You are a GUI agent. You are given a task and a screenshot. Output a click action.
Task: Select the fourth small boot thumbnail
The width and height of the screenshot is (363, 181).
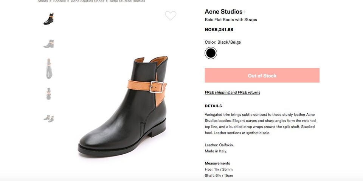tap(49, 93)
